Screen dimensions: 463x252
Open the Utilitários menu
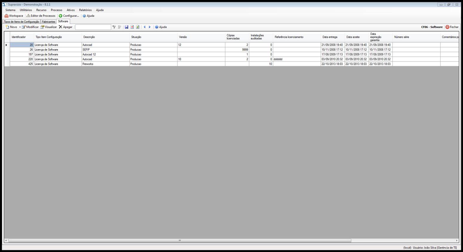(26, 10)
